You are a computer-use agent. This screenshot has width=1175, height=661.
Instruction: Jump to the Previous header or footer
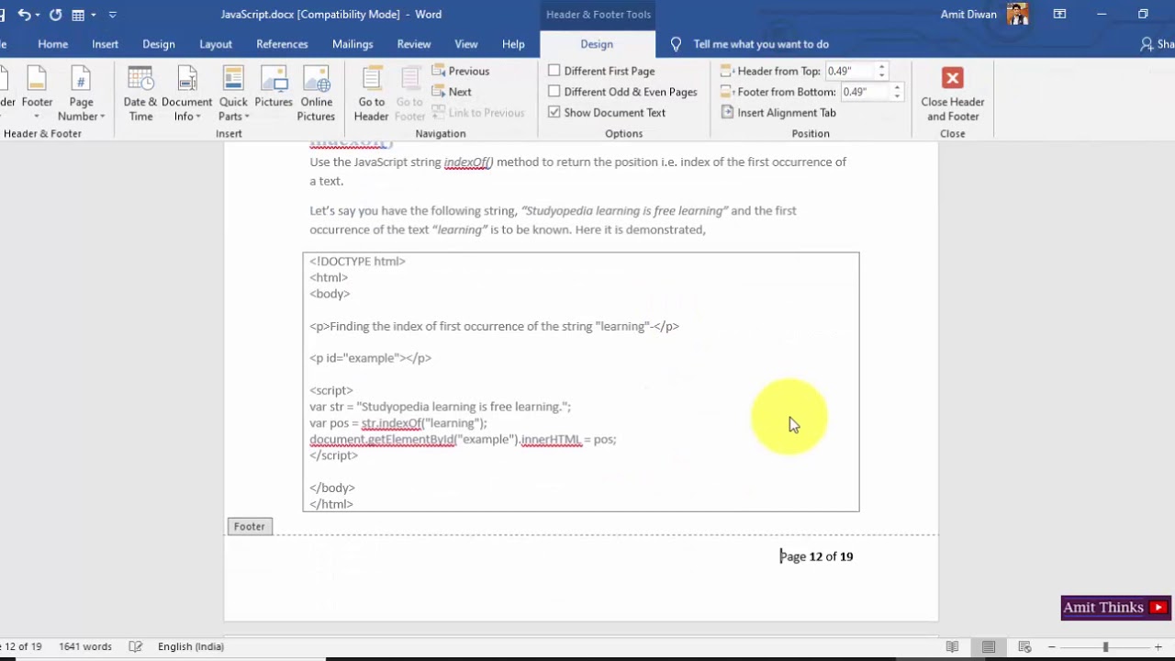point(461,71)
